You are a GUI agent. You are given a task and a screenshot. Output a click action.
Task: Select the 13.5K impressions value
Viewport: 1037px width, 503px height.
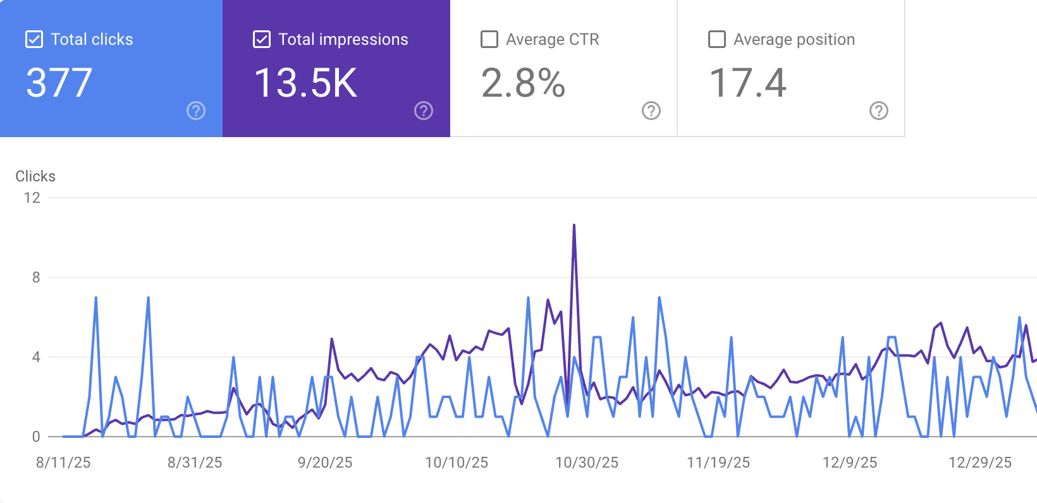pos(306,83)
